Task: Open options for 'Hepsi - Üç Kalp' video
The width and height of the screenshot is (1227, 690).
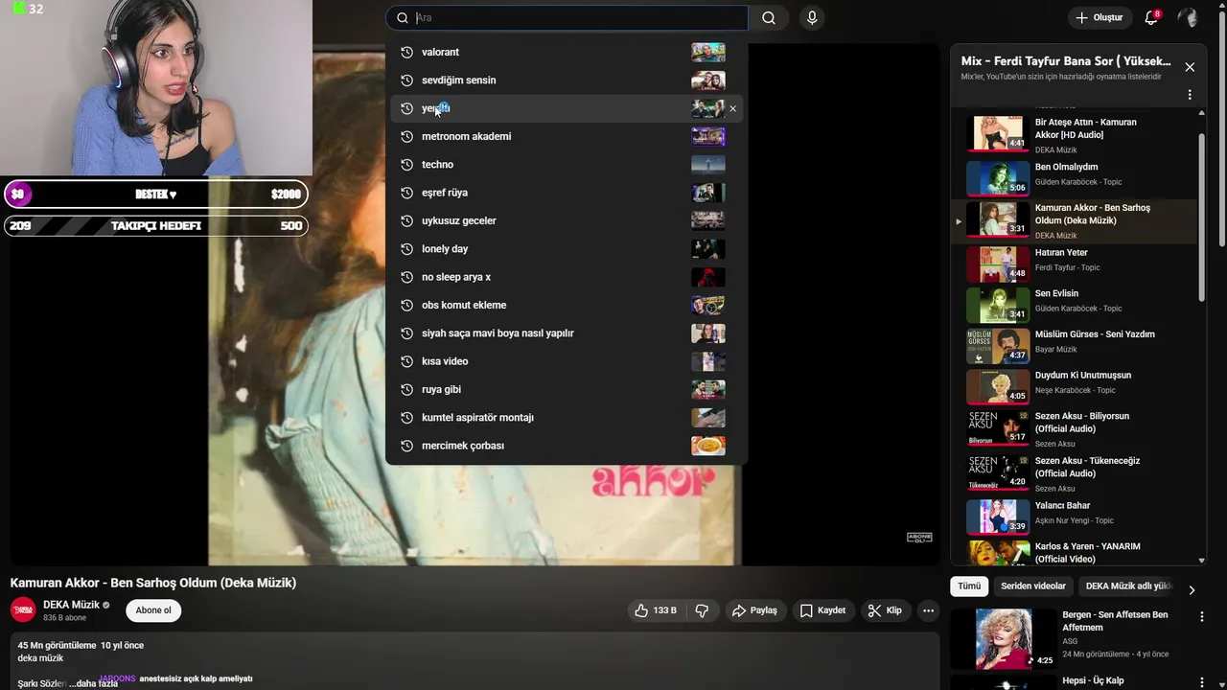Action: 1202,683
